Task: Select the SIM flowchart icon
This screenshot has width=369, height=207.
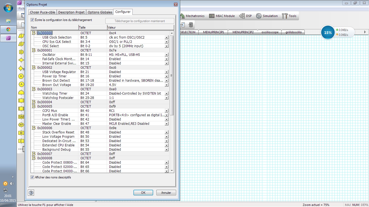Action: point(21,117)
